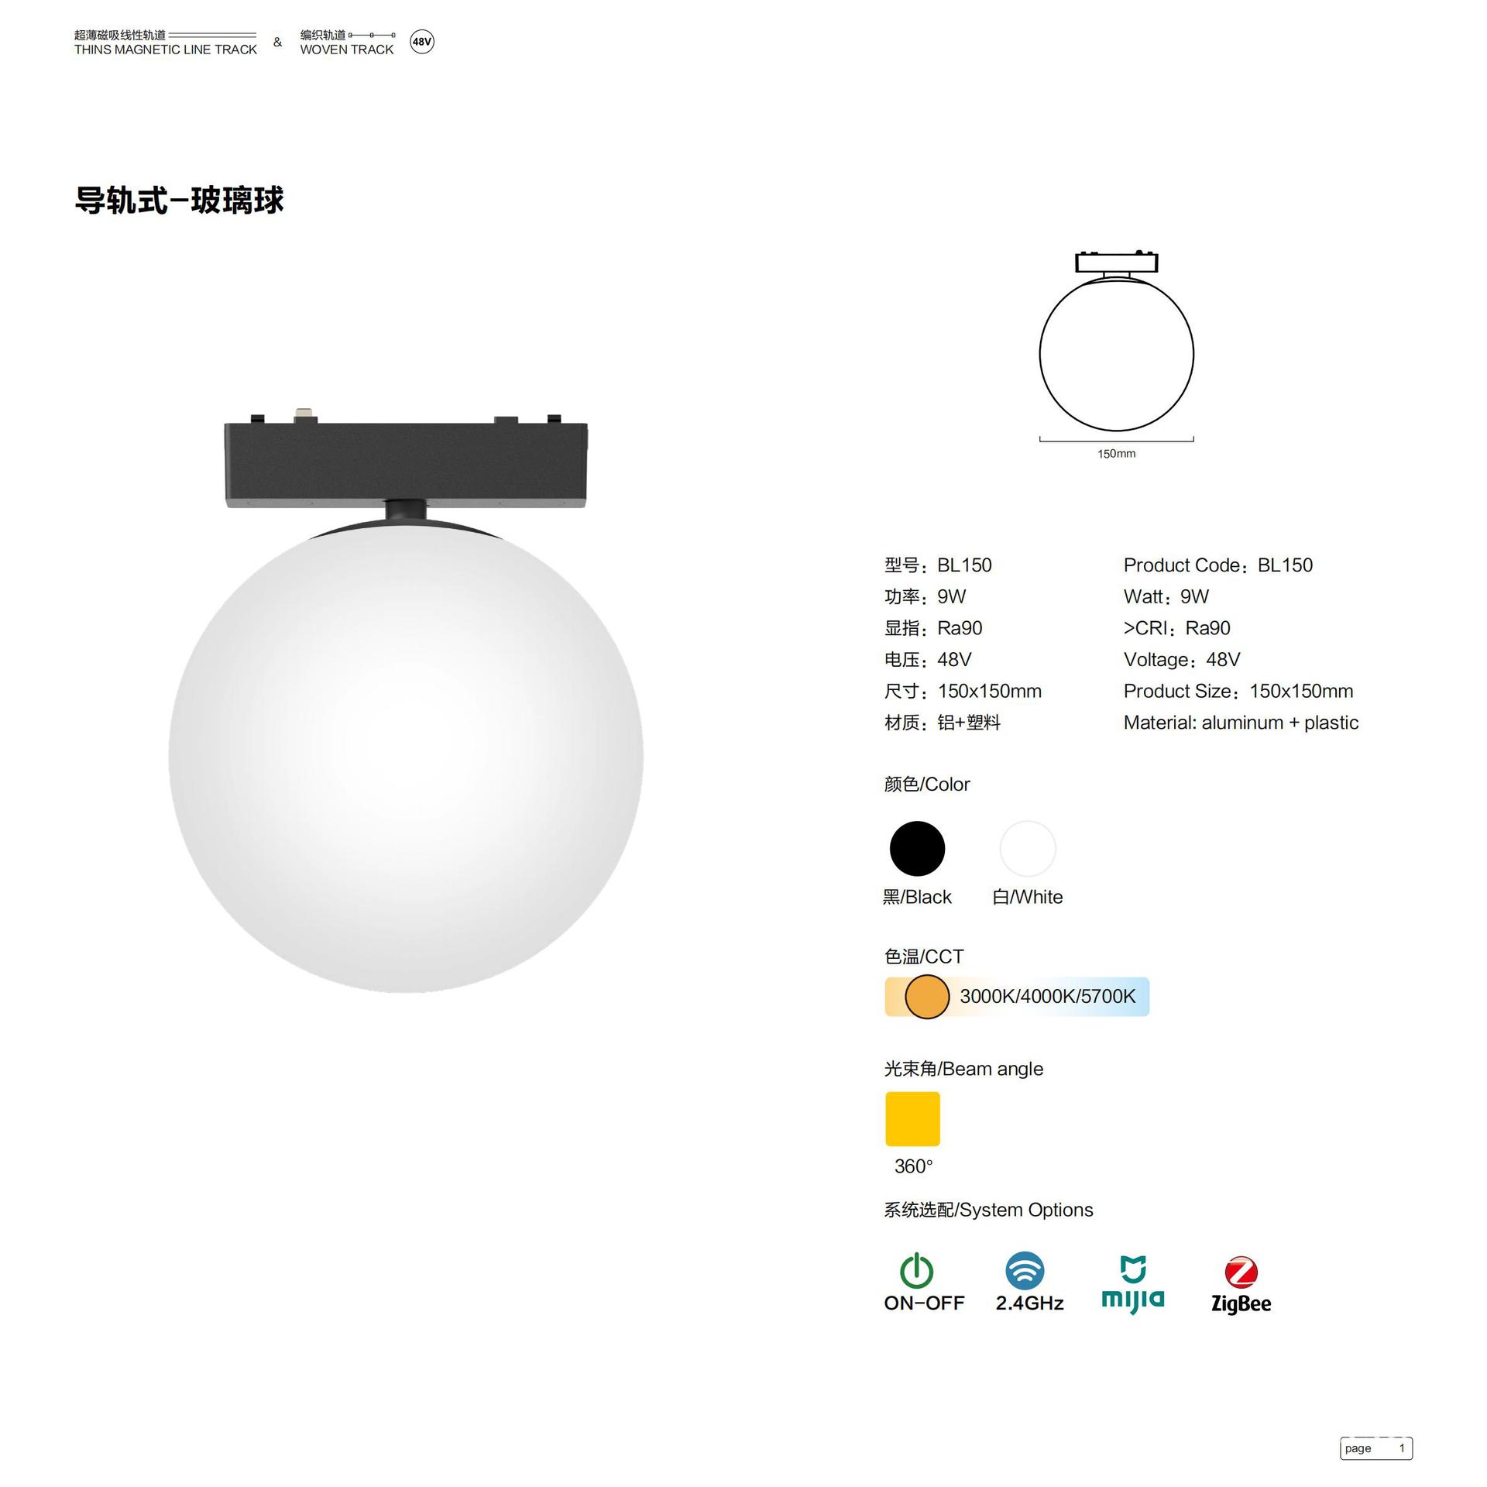This screenshot has width=1487, height=1487.
Task: Click the woven track line symbol
Action: [372, 35]
